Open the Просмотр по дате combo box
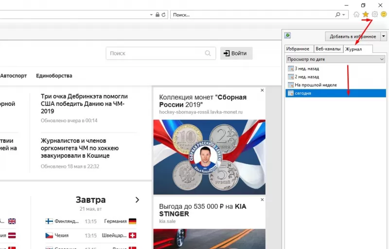Image resolution: width=389 pixels, height=249 pixels. click(336, 59)
